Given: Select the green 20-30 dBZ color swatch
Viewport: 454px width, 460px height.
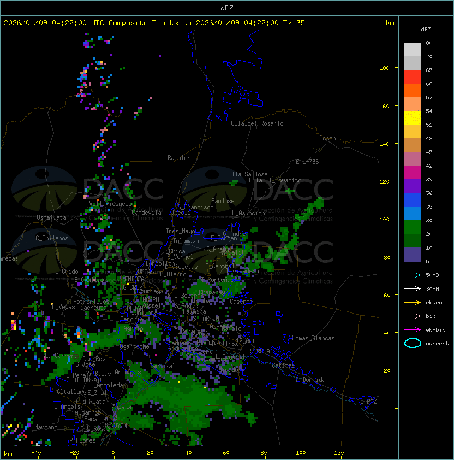Looking at the screenshot, I should tap(413, 227).
